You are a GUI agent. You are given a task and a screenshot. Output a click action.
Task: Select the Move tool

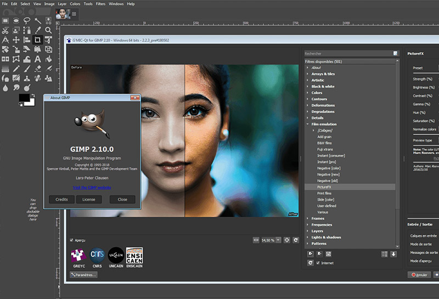click(x=16, y=40)
